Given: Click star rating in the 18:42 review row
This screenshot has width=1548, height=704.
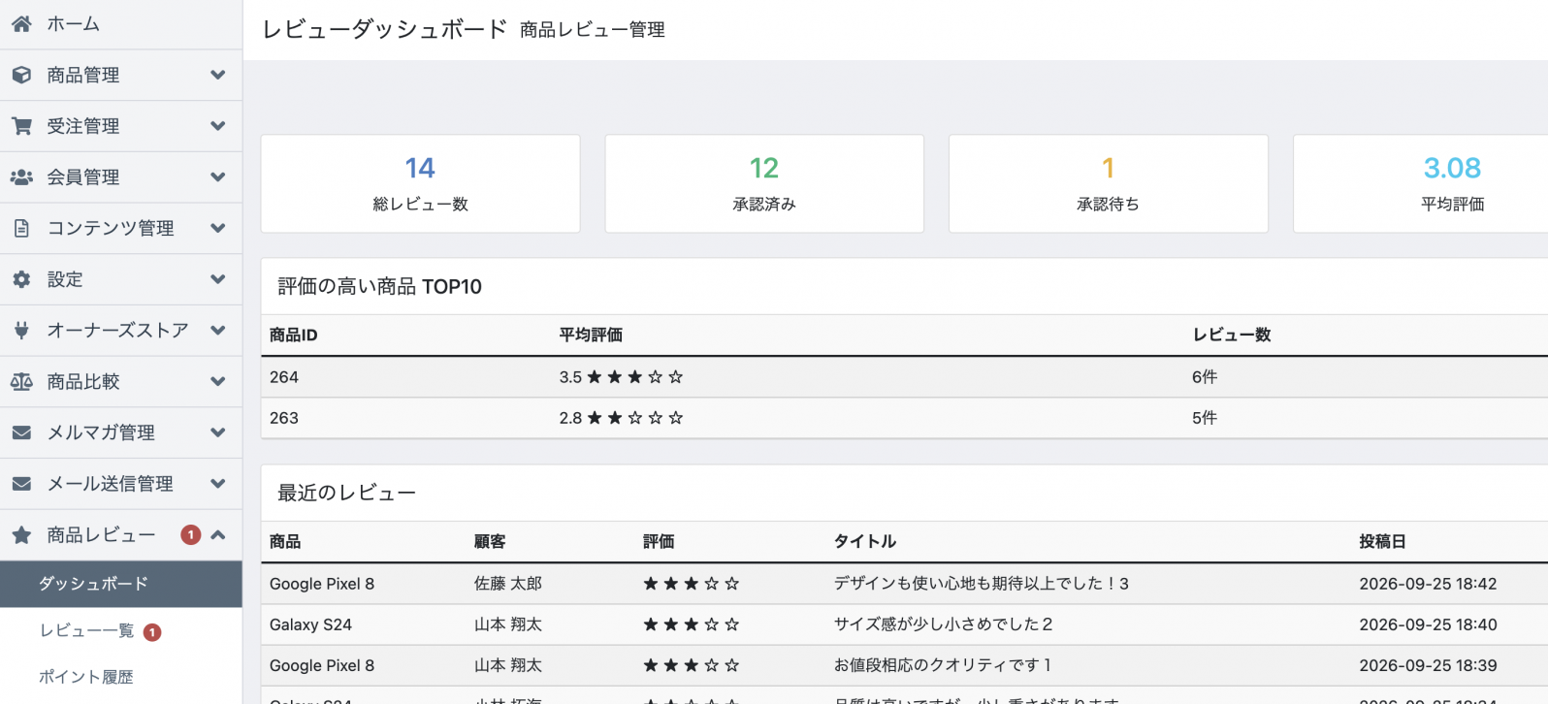Looking at the screenshot, I should coord(692,584).
